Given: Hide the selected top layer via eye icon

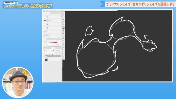Looking at the screenshot, I should [44, 56].
